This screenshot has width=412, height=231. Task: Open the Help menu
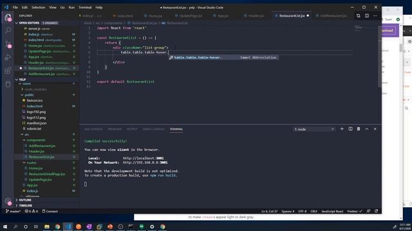(98, 7)
